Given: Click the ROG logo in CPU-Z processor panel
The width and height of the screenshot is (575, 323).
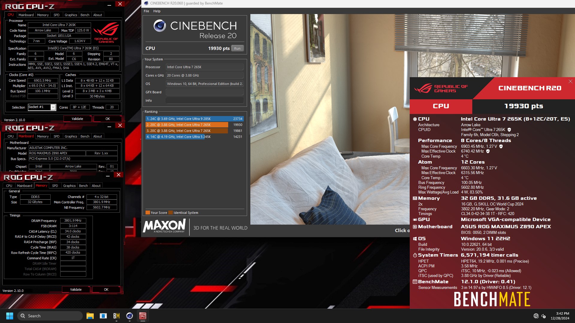Looking at the screenshot, I should (106, 33).
